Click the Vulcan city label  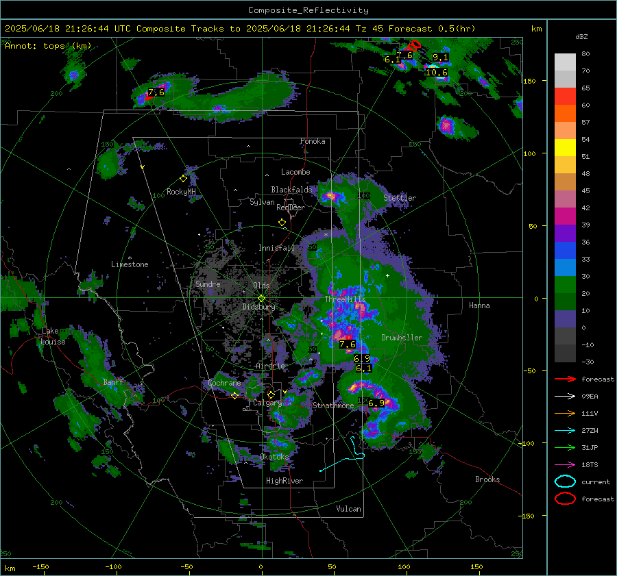tap(349, 509)
